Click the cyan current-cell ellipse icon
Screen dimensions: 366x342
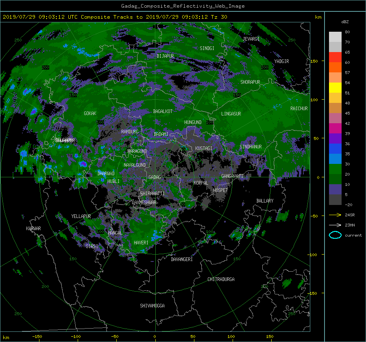pos(335,235)
